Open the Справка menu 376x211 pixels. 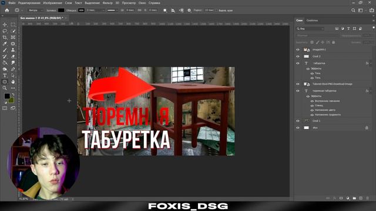coord(154,3)
